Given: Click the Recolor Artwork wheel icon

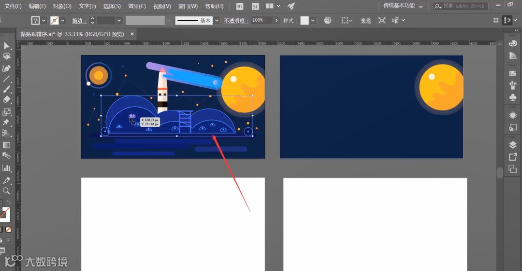Looking at the screenshot, I should (328, 20).
